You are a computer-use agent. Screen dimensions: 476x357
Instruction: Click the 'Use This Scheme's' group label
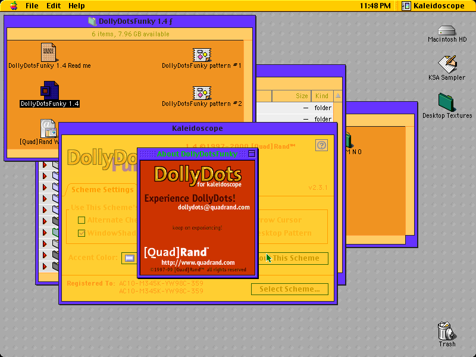104,208
